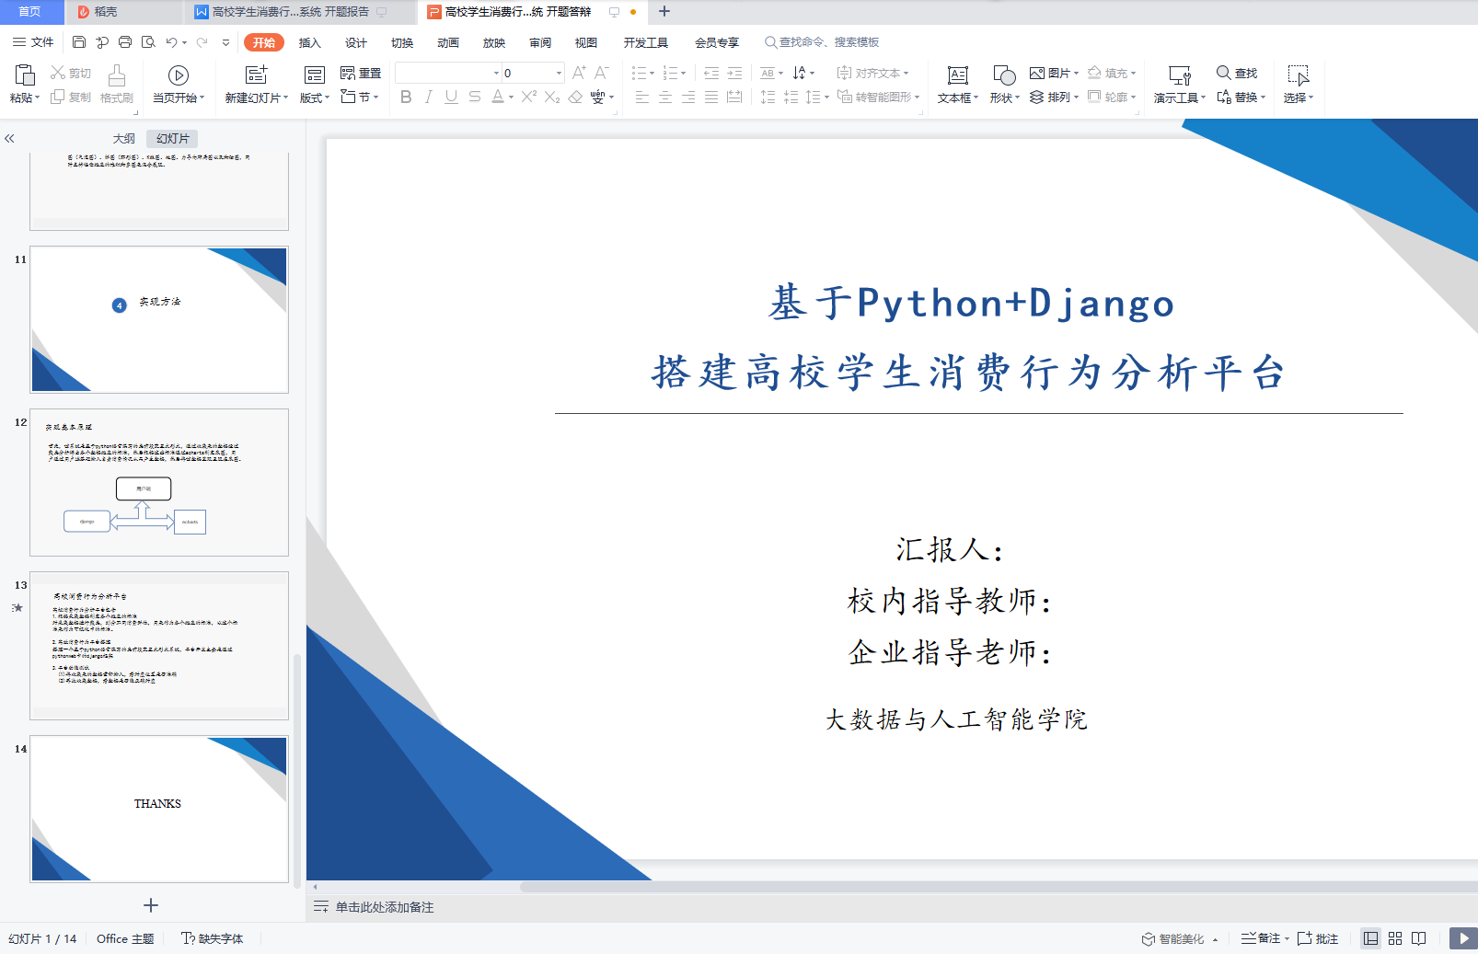Click the Print icon in quick toolbar
Viewport: 1478px width, 954px height.
click(125, 42)
